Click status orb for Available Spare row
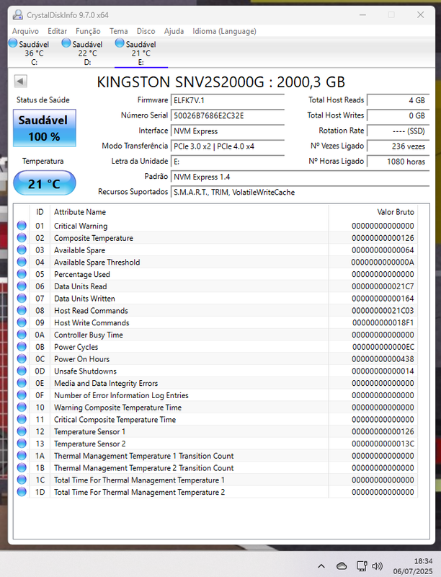Screen dimensions: 441x577 22,250
